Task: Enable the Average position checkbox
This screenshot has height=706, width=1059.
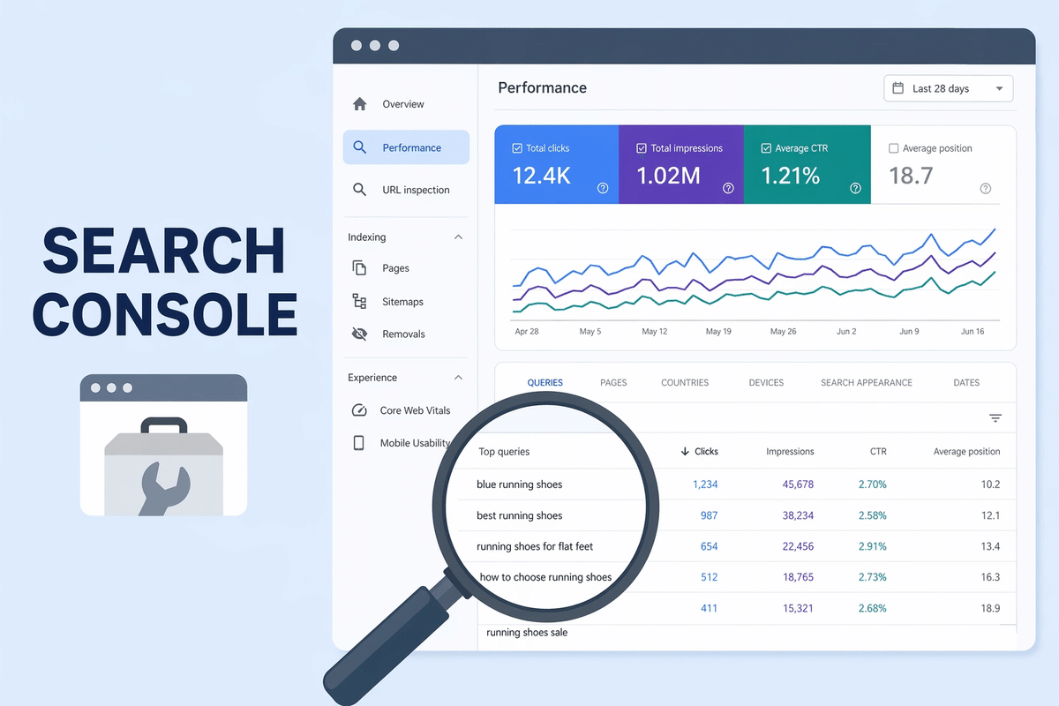Action: coord(894,148)
